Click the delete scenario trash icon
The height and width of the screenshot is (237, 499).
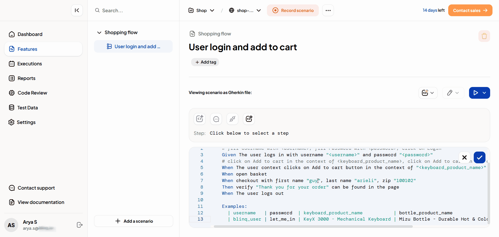484,36
